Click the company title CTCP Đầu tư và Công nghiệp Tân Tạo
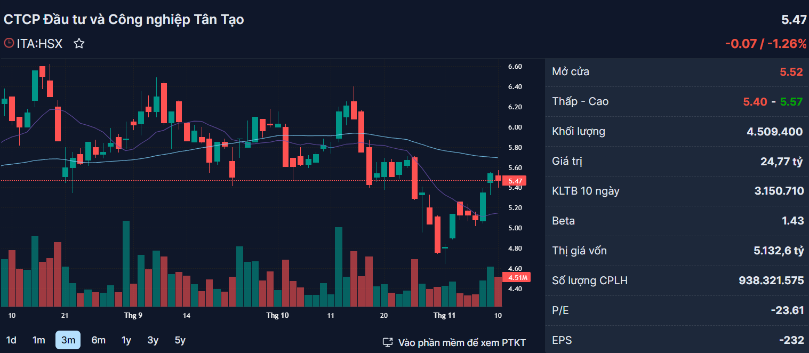The height and width of the screenshot is (353, 809). click(124, 20)
